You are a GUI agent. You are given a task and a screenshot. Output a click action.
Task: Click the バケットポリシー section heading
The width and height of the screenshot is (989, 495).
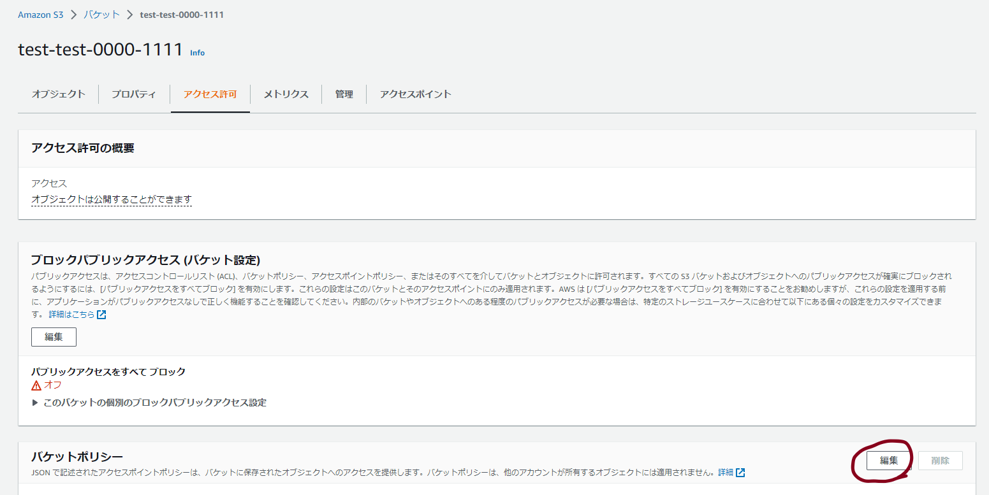[77, 456]
